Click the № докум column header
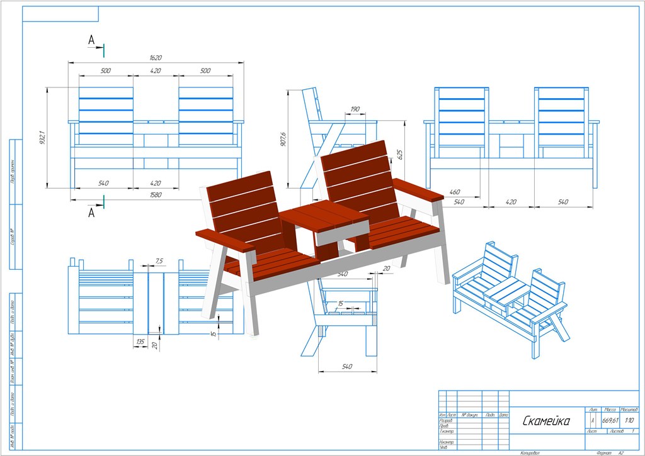The width and height of the screenshot is (645, 456). 469,415
